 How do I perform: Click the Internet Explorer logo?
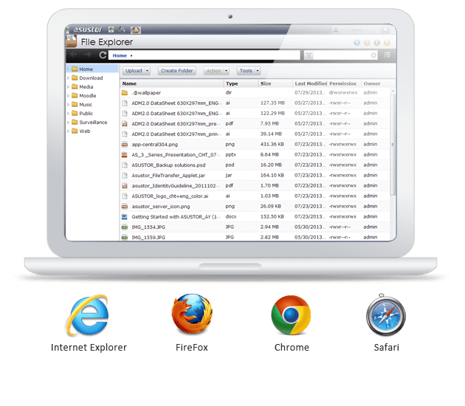87,315
